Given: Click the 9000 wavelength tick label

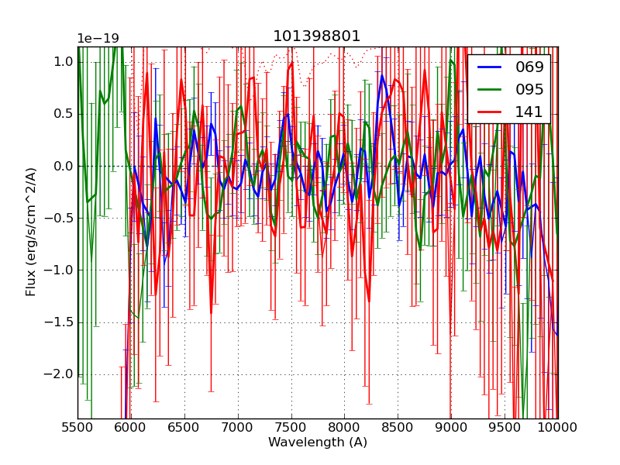Looking at the screenshot, I should point(451,427).
